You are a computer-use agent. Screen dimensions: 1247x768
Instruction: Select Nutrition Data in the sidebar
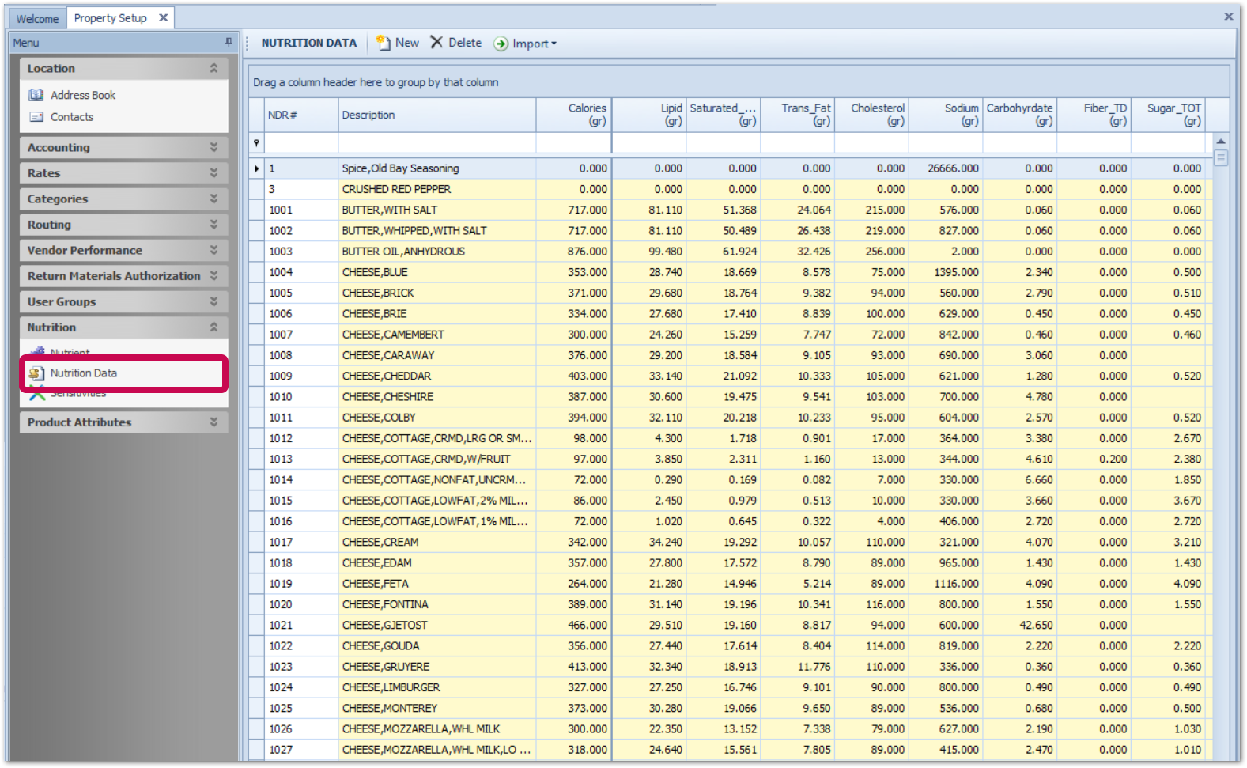(84, 373)
